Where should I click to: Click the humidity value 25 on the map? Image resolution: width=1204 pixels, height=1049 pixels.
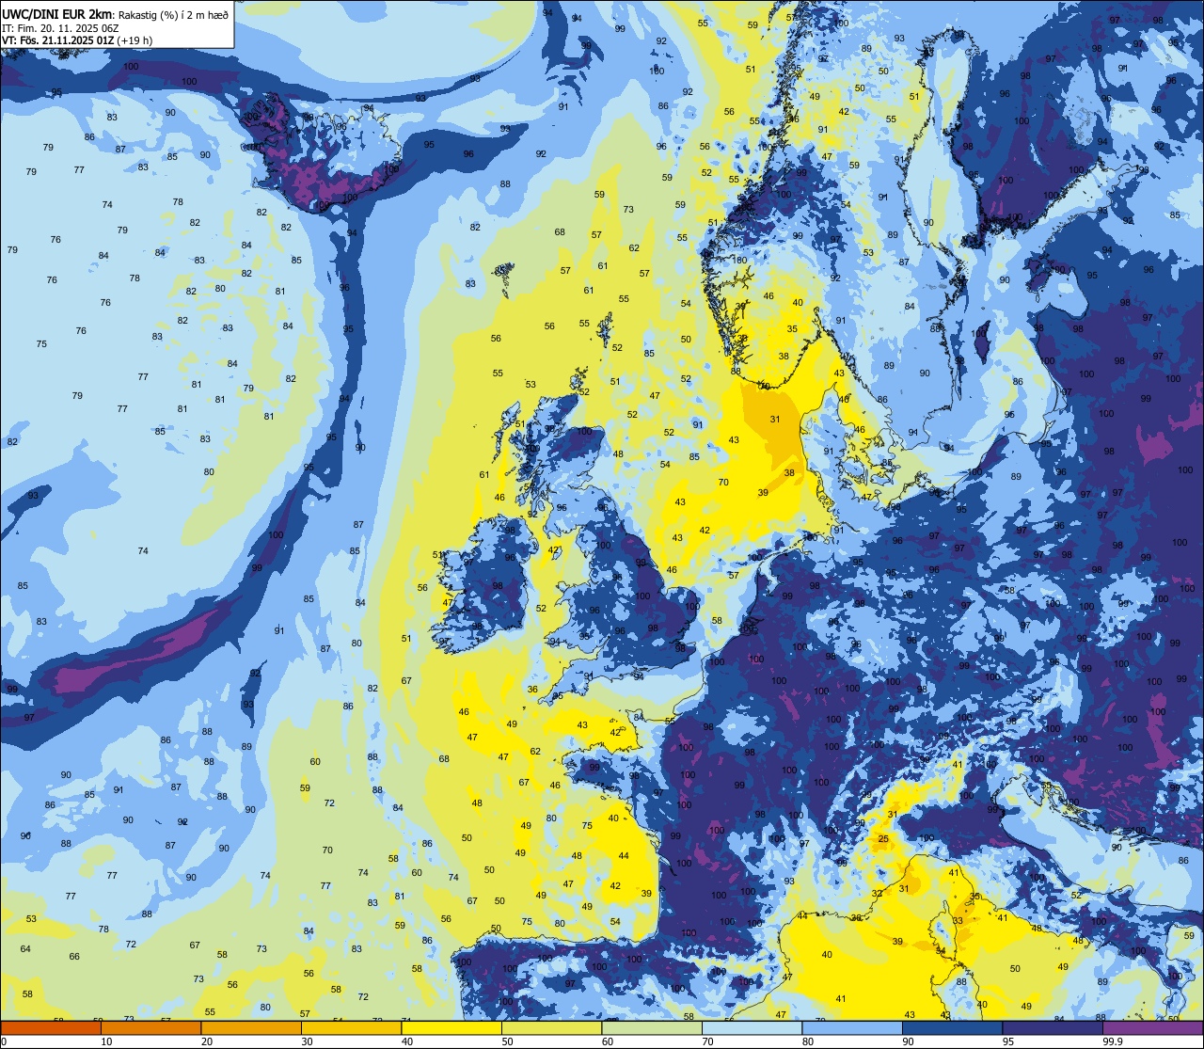883,838
